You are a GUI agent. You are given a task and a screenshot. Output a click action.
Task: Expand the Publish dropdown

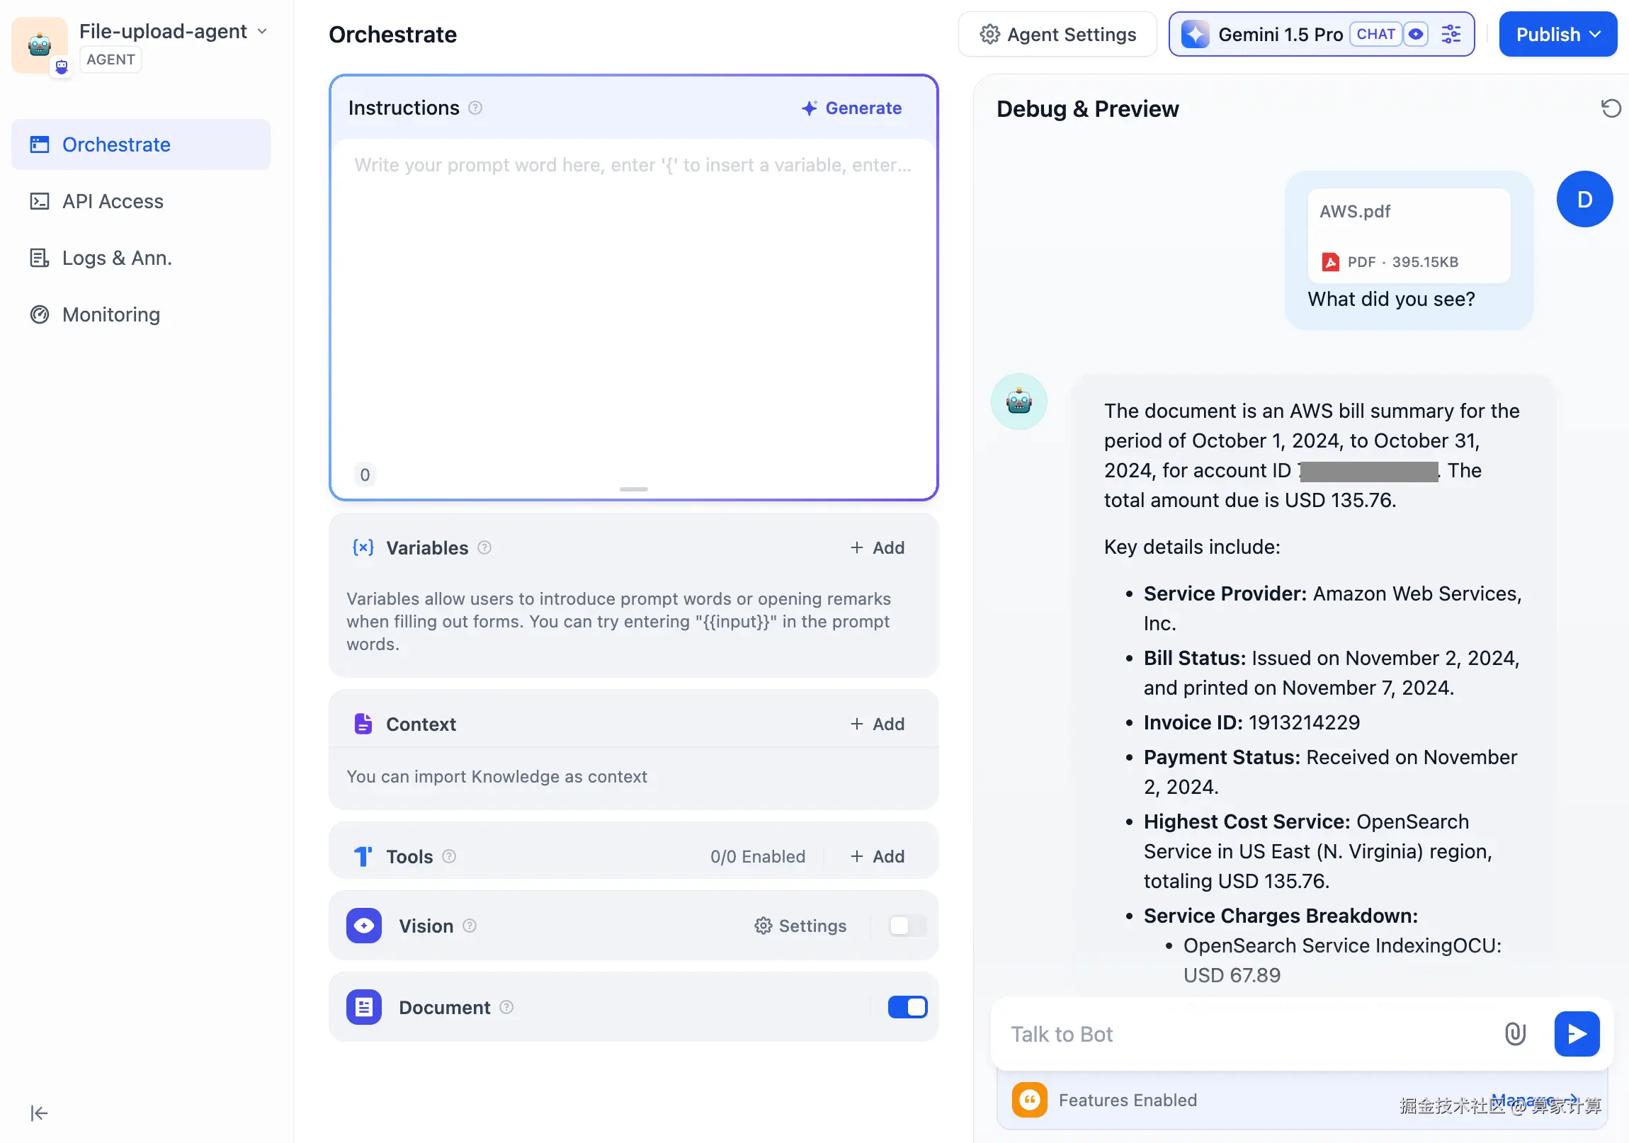[1557, 34]
